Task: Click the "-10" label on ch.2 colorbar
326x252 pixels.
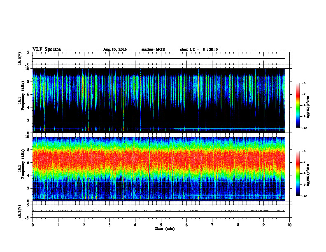Action: [305, 196]
